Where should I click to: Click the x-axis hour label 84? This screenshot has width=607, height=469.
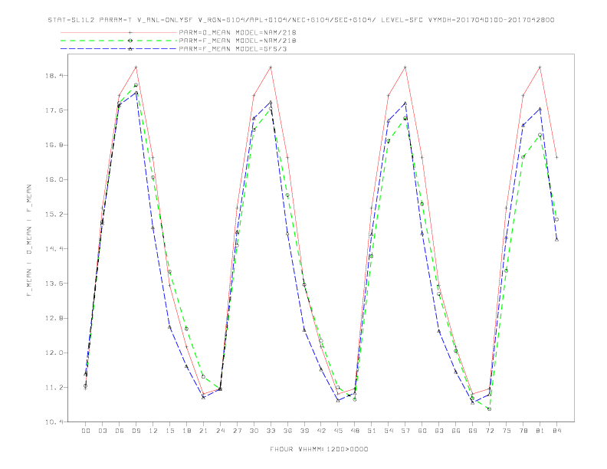pyautogui.click(x=557, y=431)
